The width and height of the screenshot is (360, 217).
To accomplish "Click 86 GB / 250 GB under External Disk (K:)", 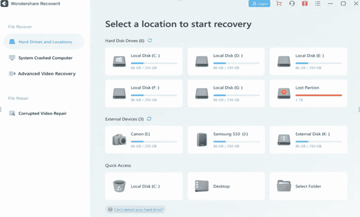I will [x=308, y=146].
